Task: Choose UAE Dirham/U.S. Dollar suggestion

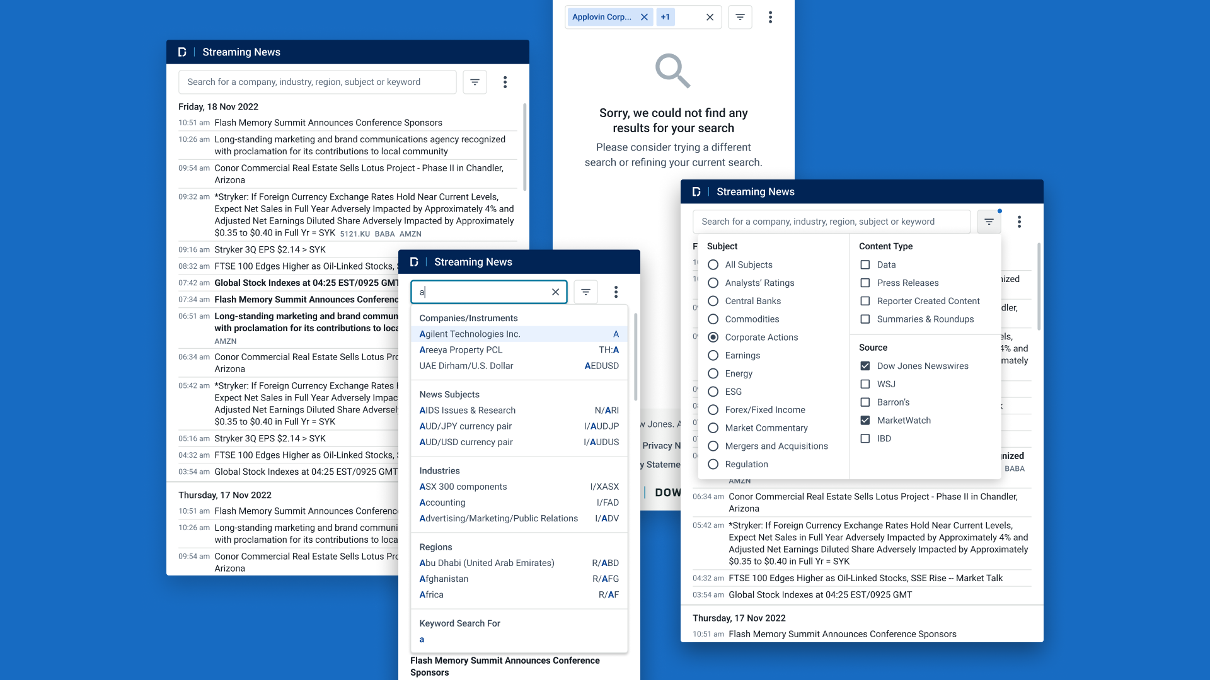Action: point(519,366)
